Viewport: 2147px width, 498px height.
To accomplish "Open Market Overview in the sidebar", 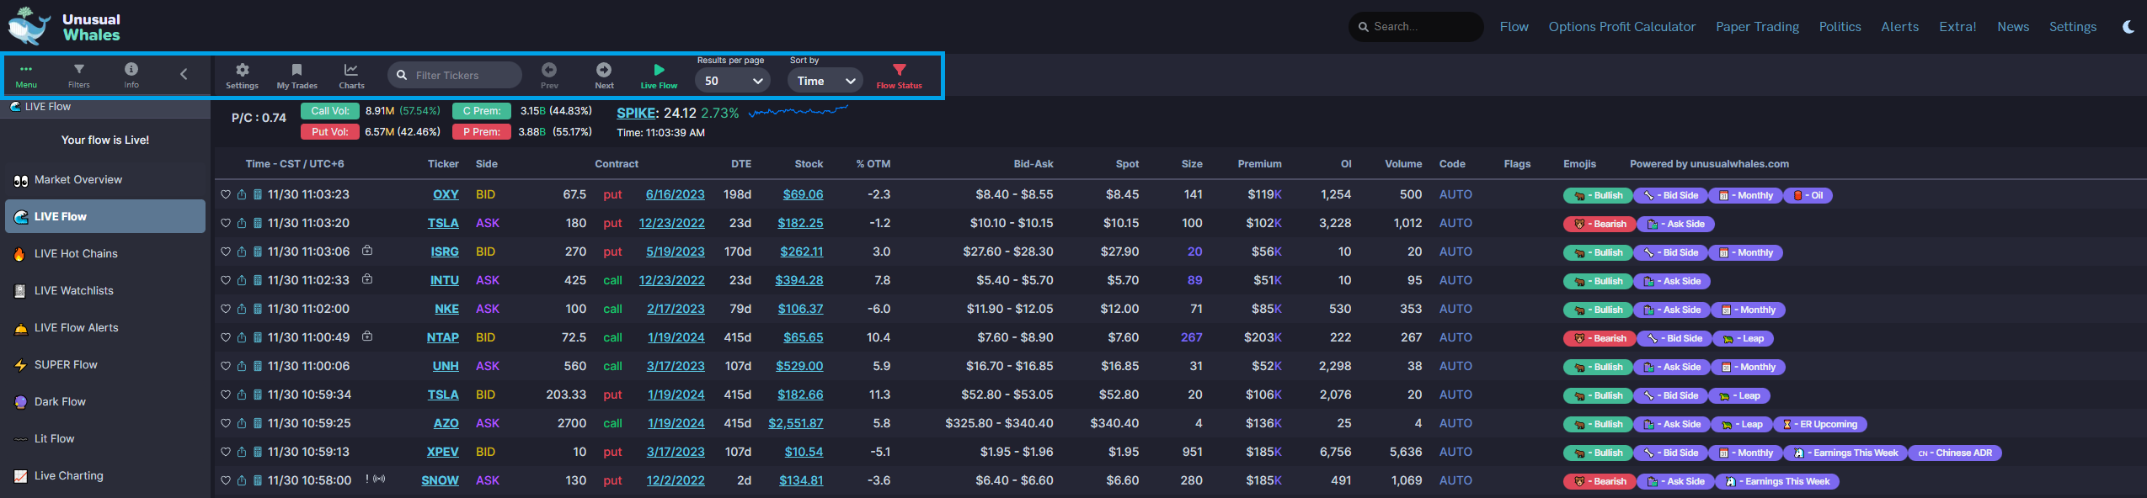I will tap(105, 180).
